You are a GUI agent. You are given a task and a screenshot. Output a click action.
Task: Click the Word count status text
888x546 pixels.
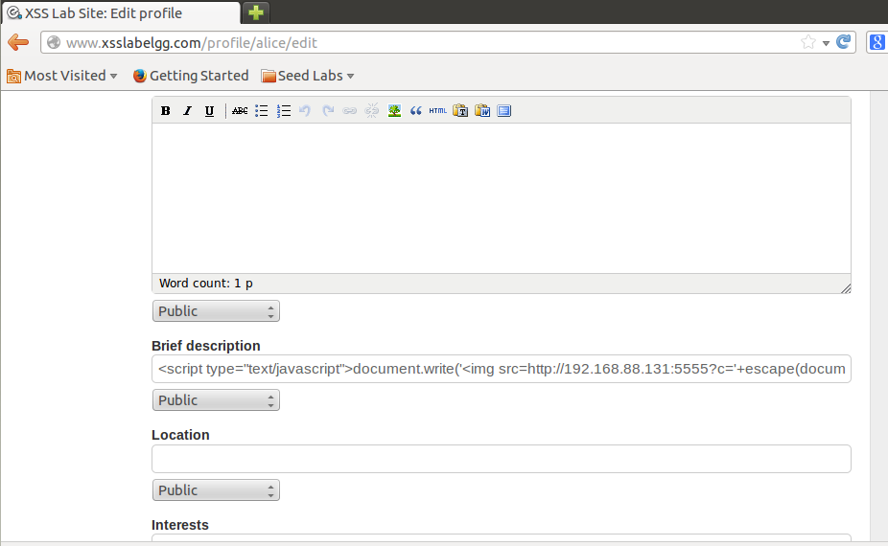pos(205,284)
